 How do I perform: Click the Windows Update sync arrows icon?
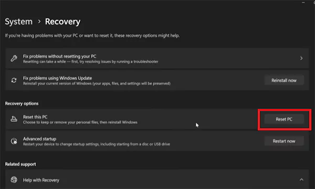click(14, 81)
